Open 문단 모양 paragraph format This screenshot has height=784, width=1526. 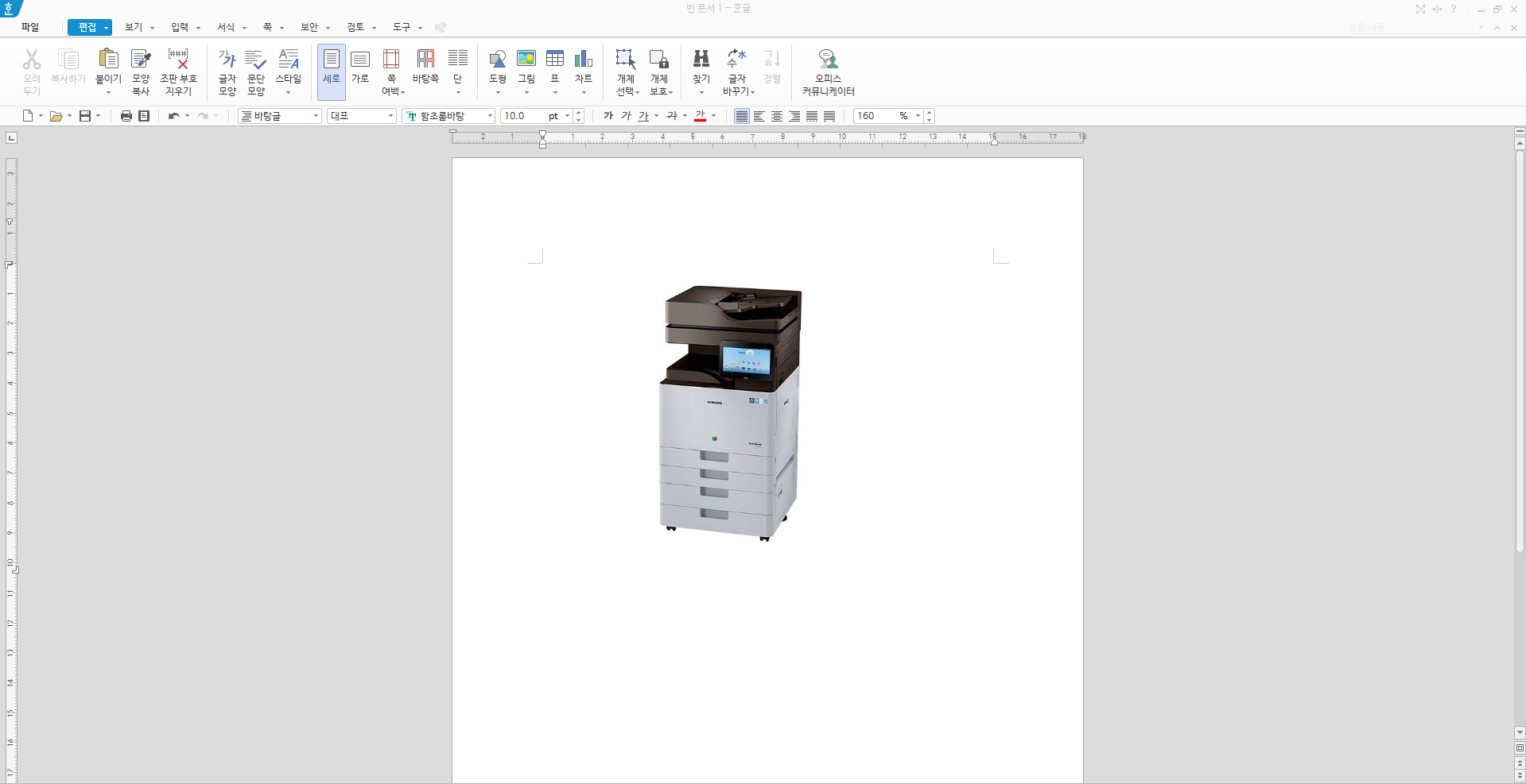coord(256,71)
